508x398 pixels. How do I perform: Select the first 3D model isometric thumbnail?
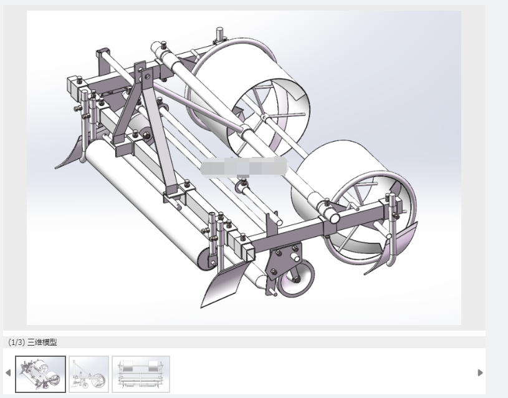coord(41,374)
